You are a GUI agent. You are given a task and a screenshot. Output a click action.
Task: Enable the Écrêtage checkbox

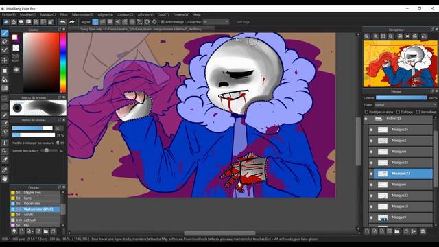coord(398,112)
